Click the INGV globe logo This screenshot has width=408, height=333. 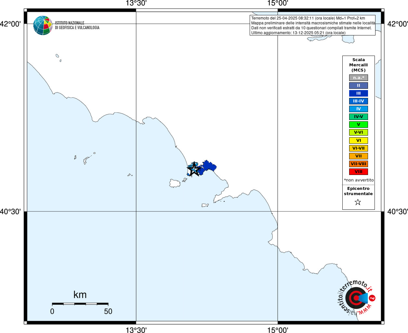tap(43, 25)
